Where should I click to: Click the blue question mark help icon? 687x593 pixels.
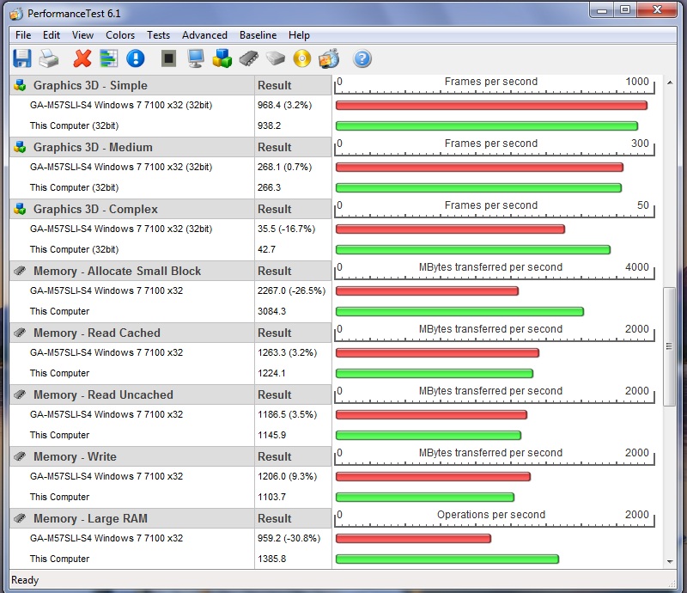tap(362, 58)
